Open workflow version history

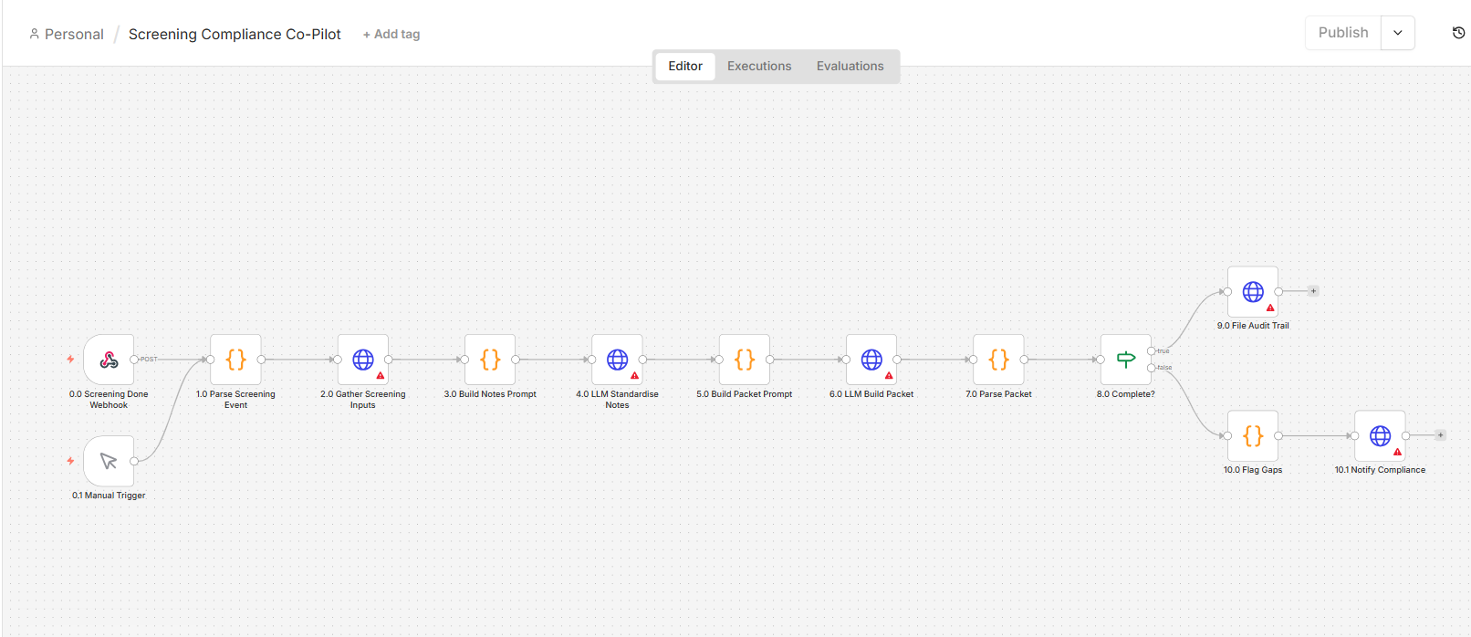coord(1458,33)
